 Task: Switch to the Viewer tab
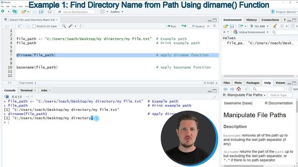point(280,83)
